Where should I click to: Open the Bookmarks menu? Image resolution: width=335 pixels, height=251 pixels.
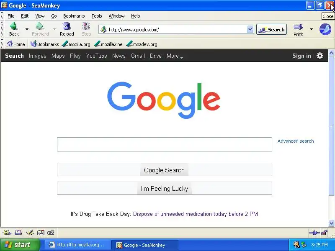click(x=74, y=16)
